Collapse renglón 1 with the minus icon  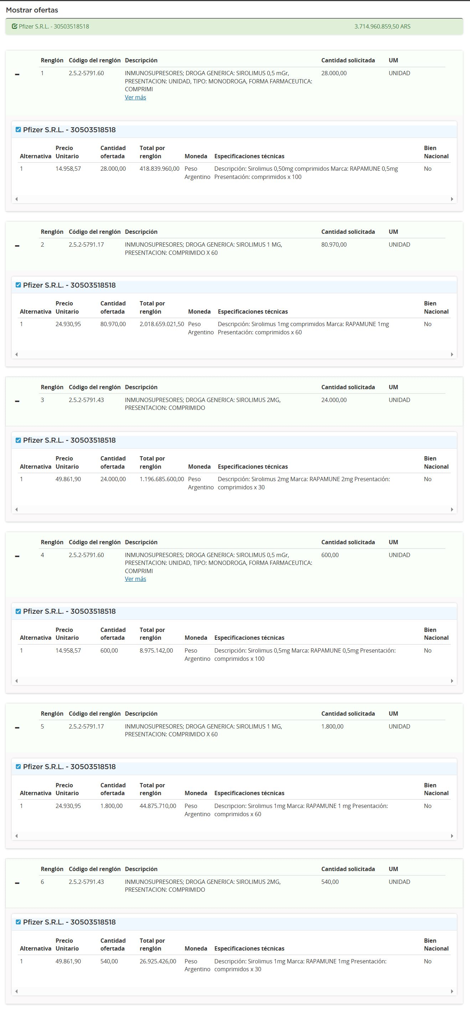(17, 74)
